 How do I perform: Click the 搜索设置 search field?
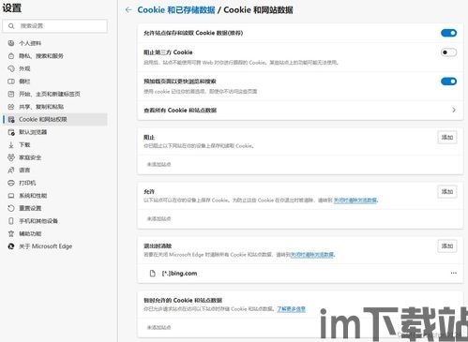(55, 26)
